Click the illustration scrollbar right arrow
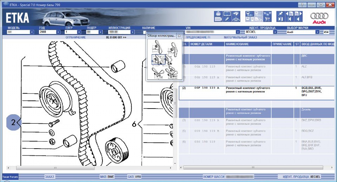The width and height of the screenshot is (337, 182). (171, 168)
